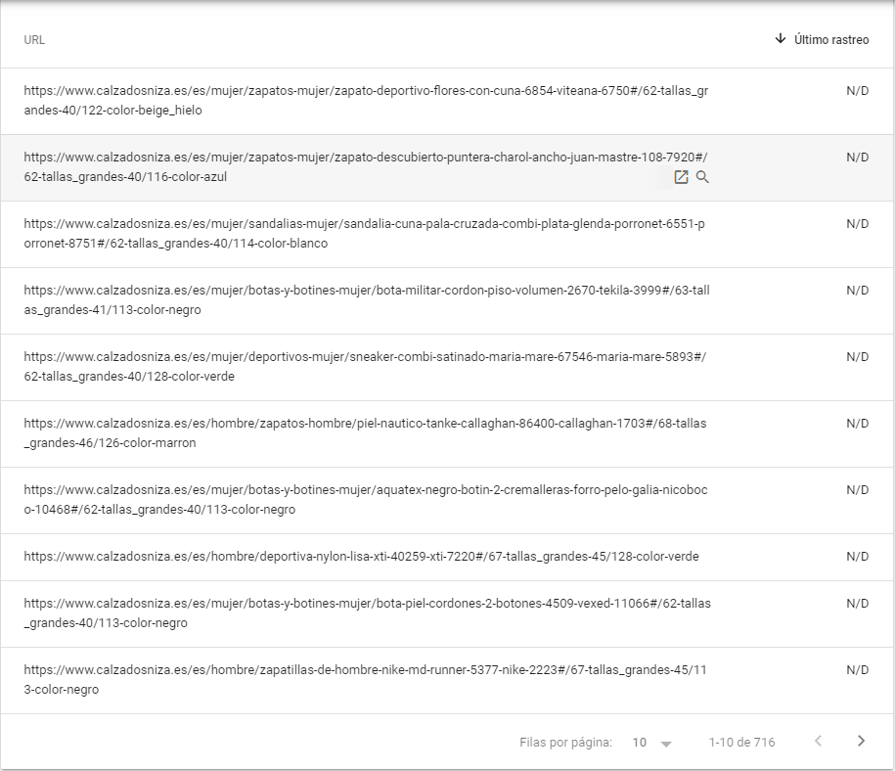Click the sort arrow beside Último rastreo
The image size is (895, 771).
[780, 39]
